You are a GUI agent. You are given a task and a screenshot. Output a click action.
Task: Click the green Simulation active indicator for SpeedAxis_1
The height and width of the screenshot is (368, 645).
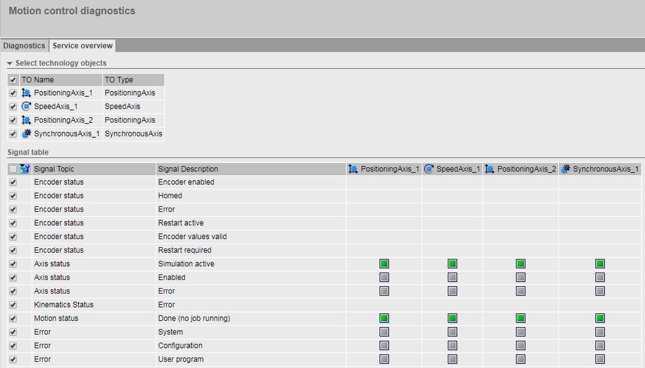452,264
